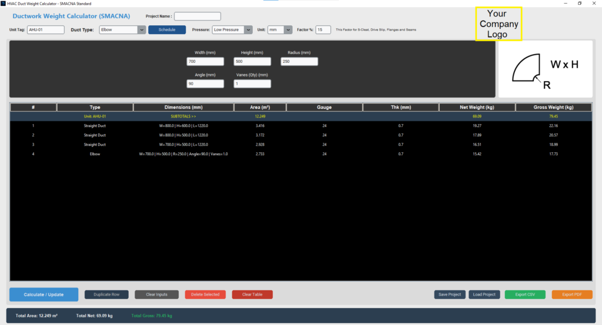Open the Schedule button
The height and width of the screenshot is (325, 602).
tap(167, 29)
